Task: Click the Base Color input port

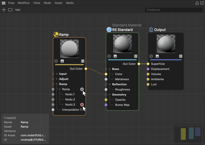Action: click(x=106, y=74)
